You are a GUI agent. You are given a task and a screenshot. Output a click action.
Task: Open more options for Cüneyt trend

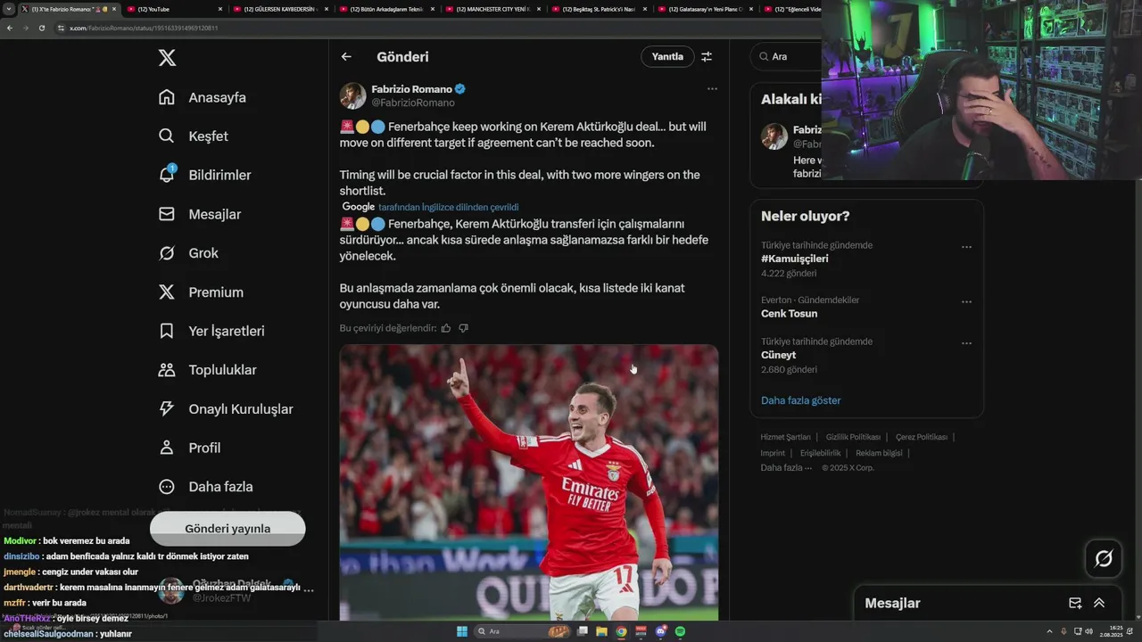pyautogui.click(x=966, y=343)
